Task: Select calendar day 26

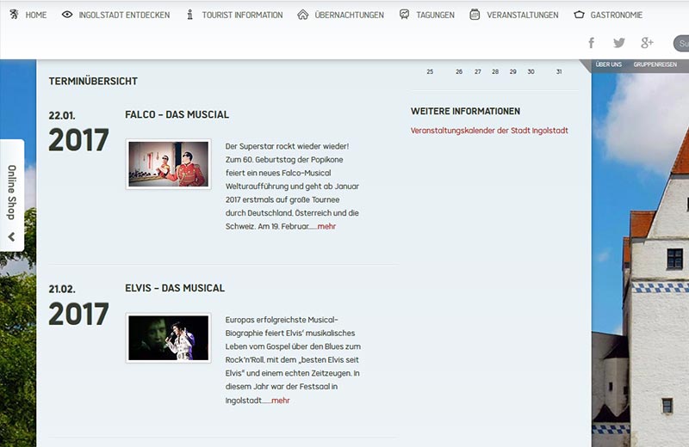Action: [459, 71]
